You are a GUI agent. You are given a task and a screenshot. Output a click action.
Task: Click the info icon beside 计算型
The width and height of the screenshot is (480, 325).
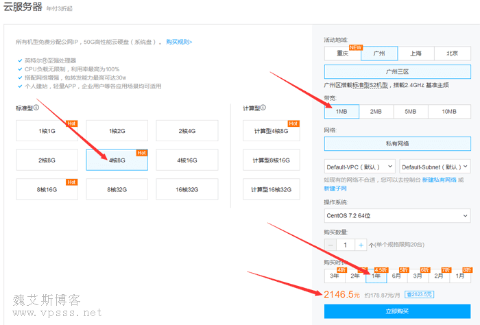pos(263,108)
